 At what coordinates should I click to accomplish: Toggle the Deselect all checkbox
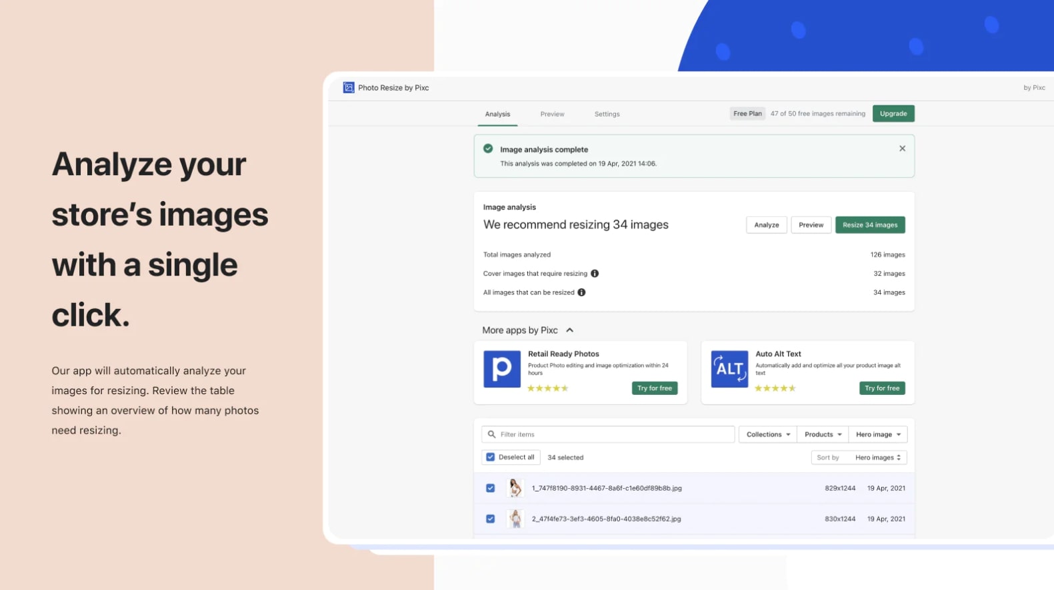(491, 457)
